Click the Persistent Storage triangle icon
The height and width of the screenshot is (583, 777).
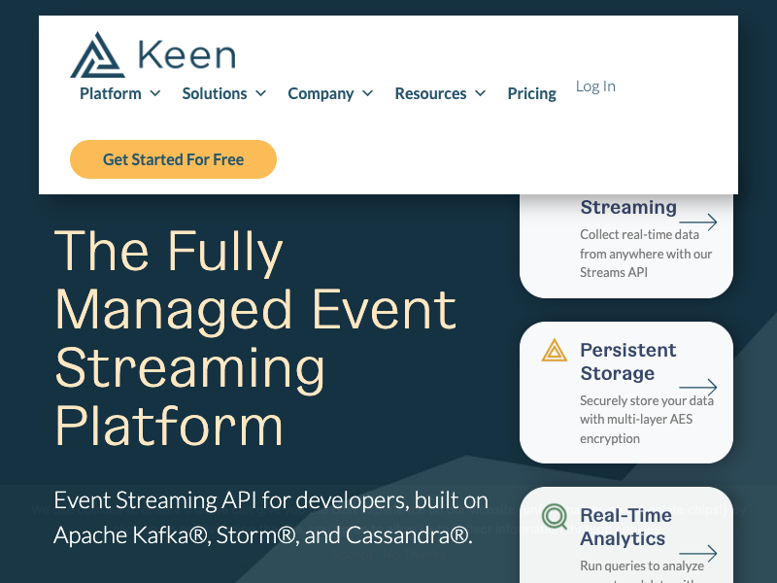[x=554, y=351]
